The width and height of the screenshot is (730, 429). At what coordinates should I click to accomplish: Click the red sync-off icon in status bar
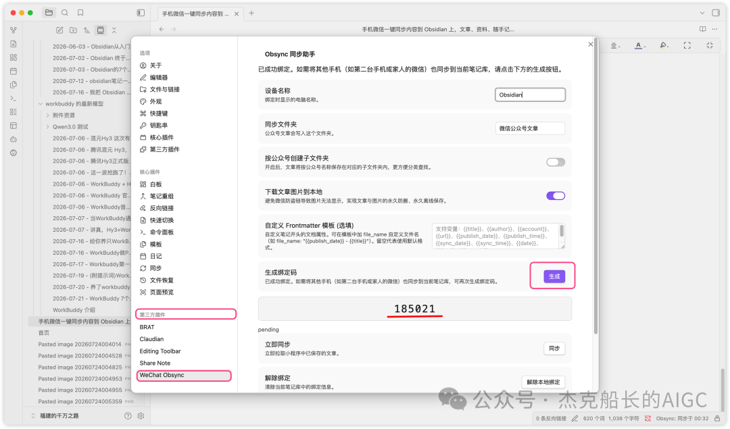pos(648,418)
